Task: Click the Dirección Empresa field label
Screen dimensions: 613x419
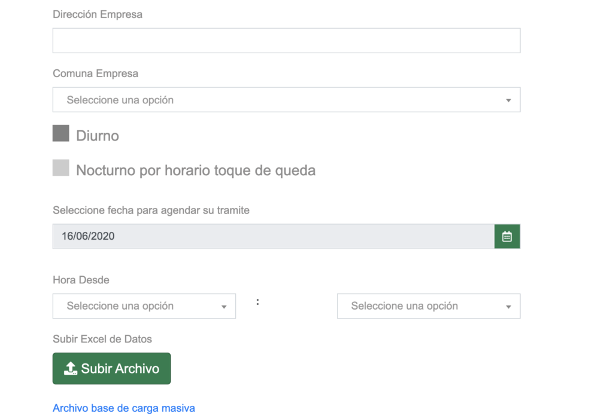Action: [98, 14]
